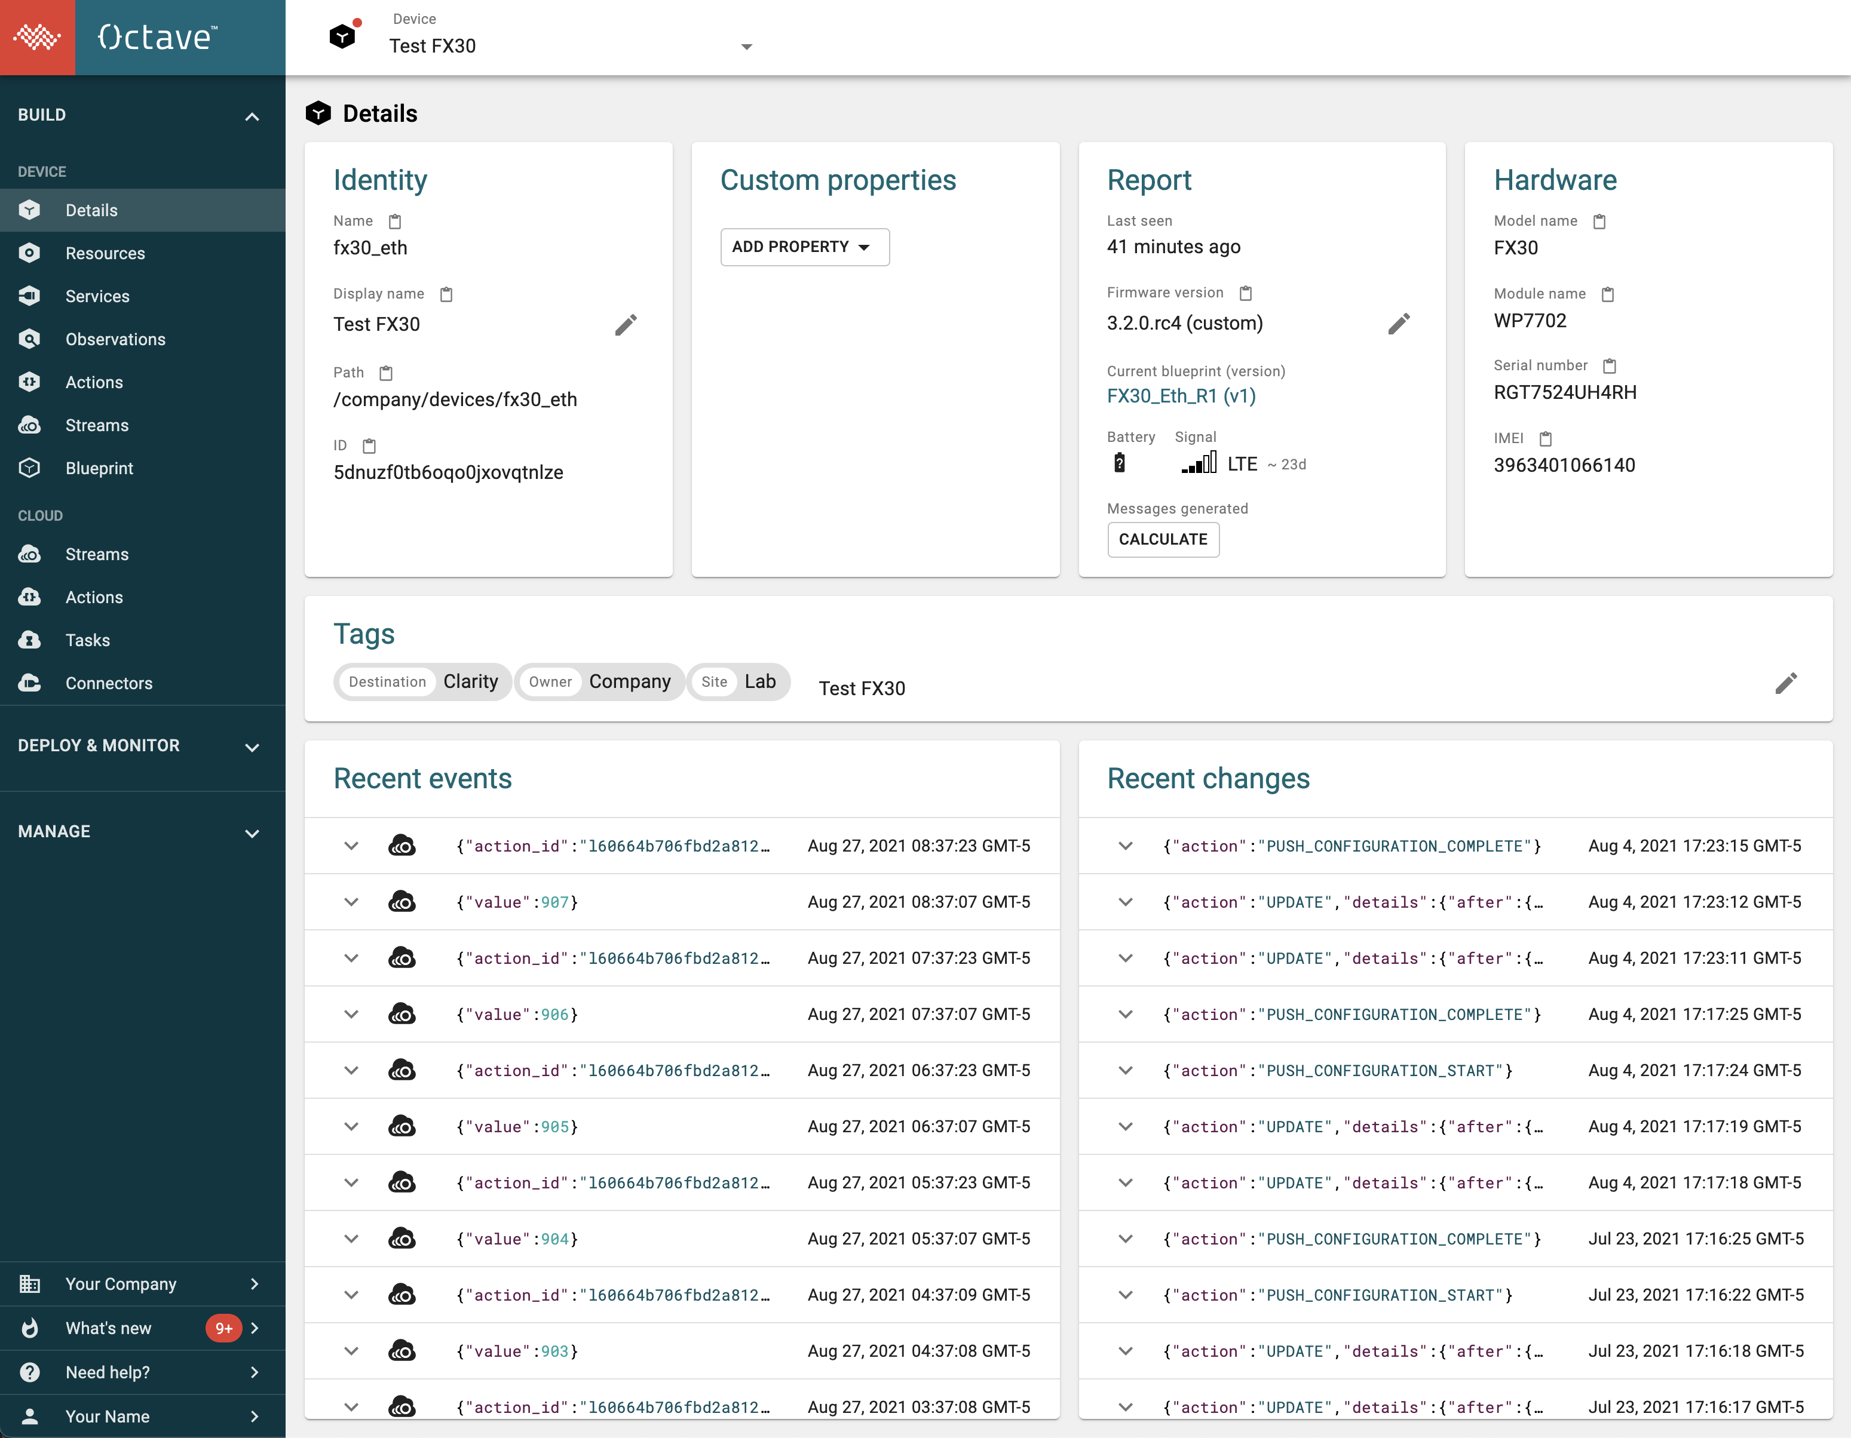Expand the DEPLOY & MONITOR section
The image size is (1851, 1438).
coord(252,747)
